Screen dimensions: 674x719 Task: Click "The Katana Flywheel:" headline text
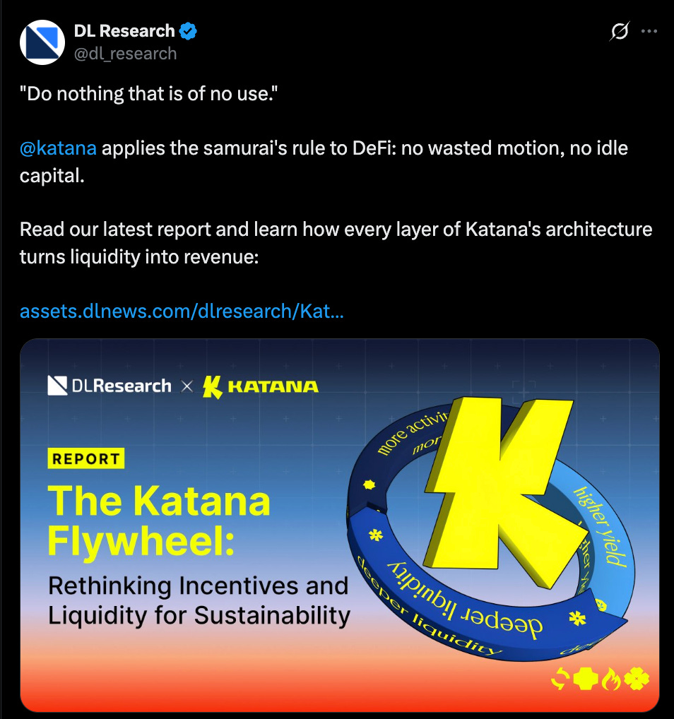pyautogui.click(x=159, y=520)
